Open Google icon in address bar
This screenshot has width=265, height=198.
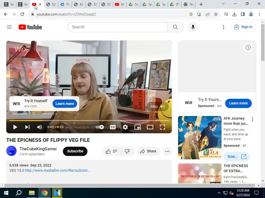[x=191, y=14]
